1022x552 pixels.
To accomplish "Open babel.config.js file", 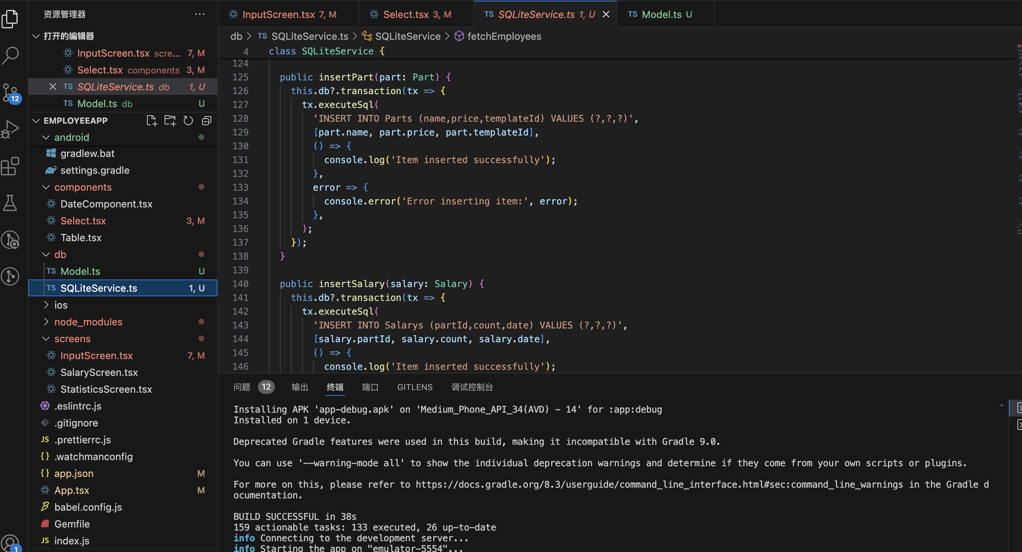I will point(123,507).
